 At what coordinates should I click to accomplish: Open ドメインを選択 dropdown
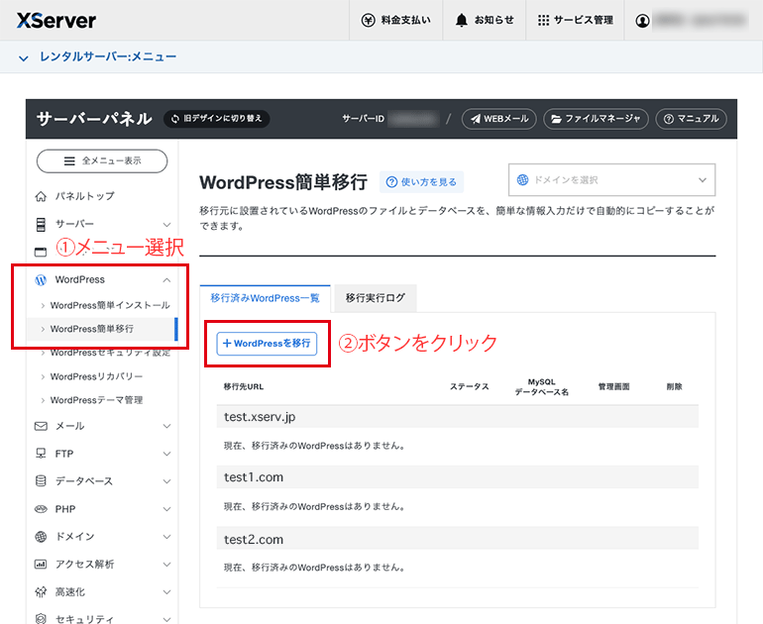[x=611, y=180]
